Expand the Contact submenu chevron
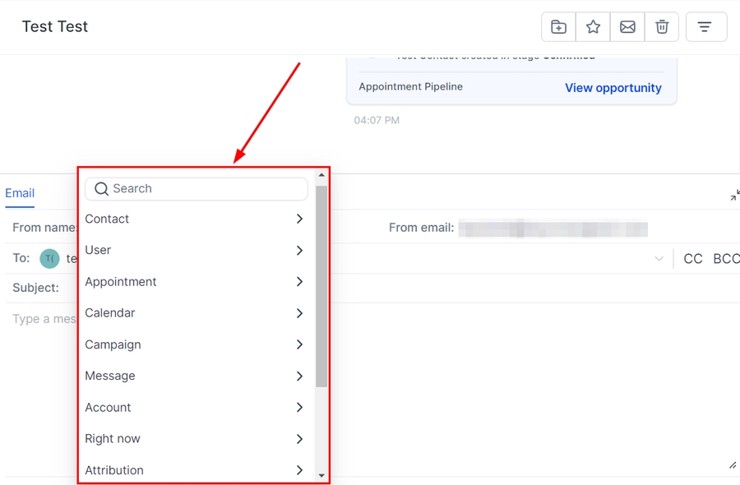 (x=299, y=219)
